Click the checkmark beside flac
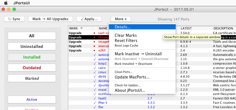Viewport: 236px width, 110px height. (95, 107)
